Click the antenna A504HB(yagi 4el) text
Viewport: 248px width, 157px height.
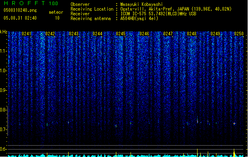point(139,18)
